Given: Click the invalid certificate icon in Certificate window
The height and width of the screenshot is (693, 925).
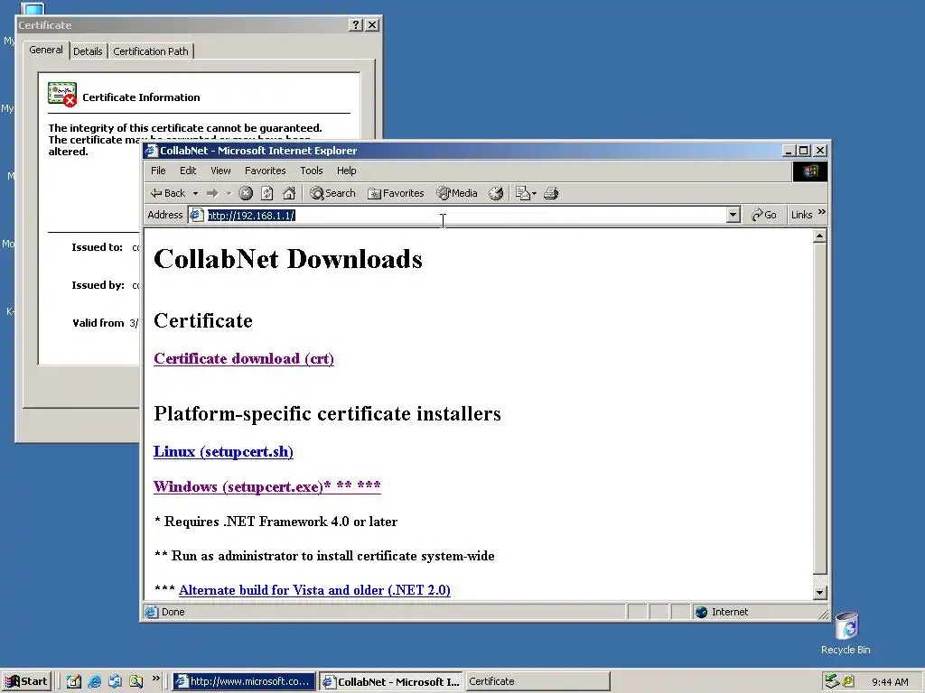Looking at the screenshot, I should (62, 94).
